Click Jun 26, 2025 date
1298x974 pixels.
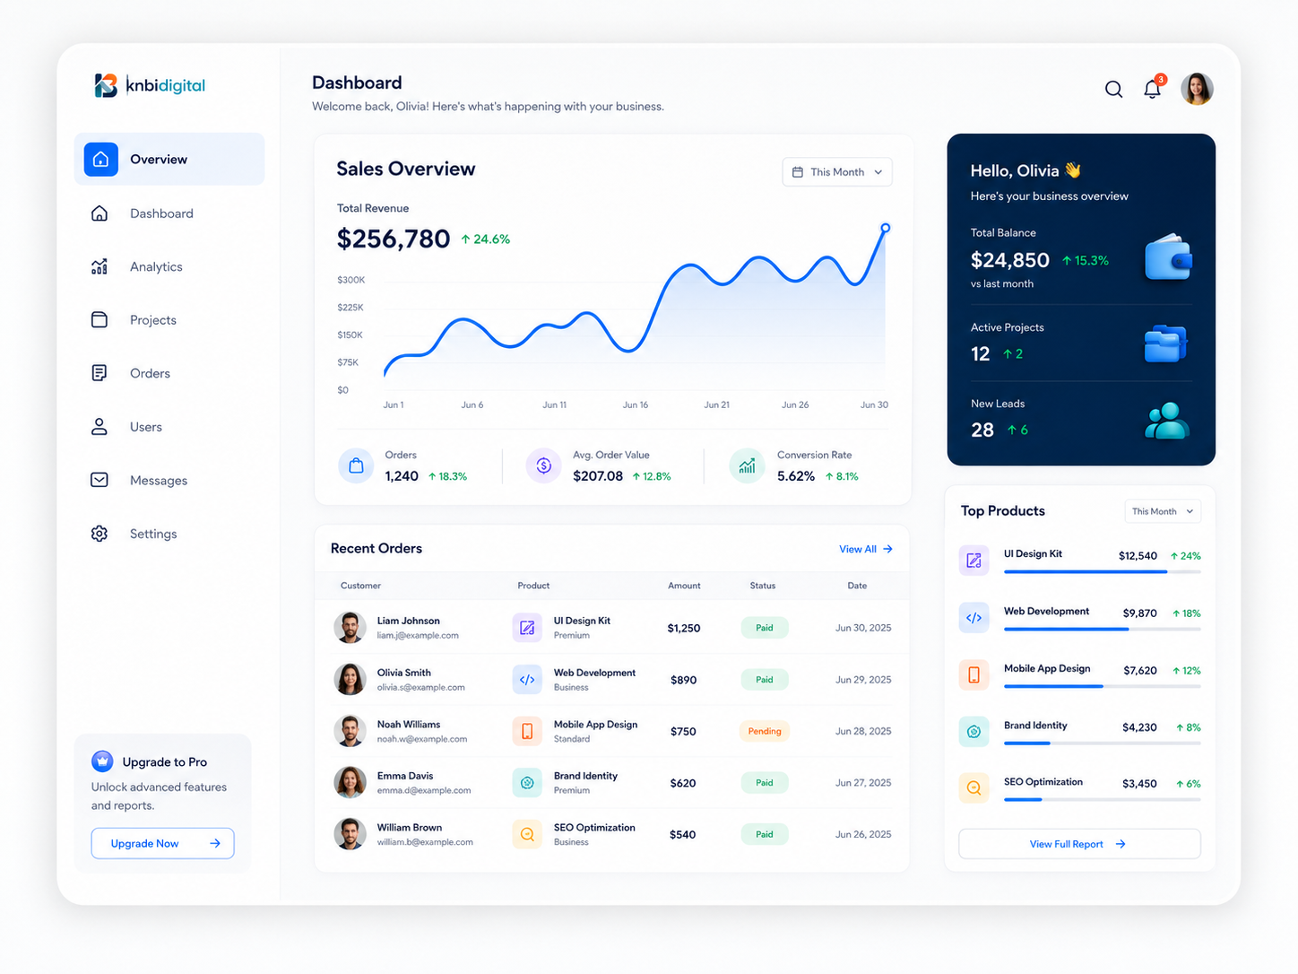point(863,834)
